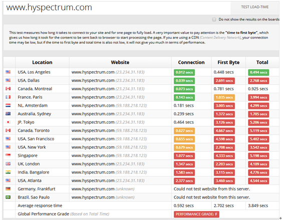
Task: Click the USA flag in New York row
Action: (x=8, y=147)
